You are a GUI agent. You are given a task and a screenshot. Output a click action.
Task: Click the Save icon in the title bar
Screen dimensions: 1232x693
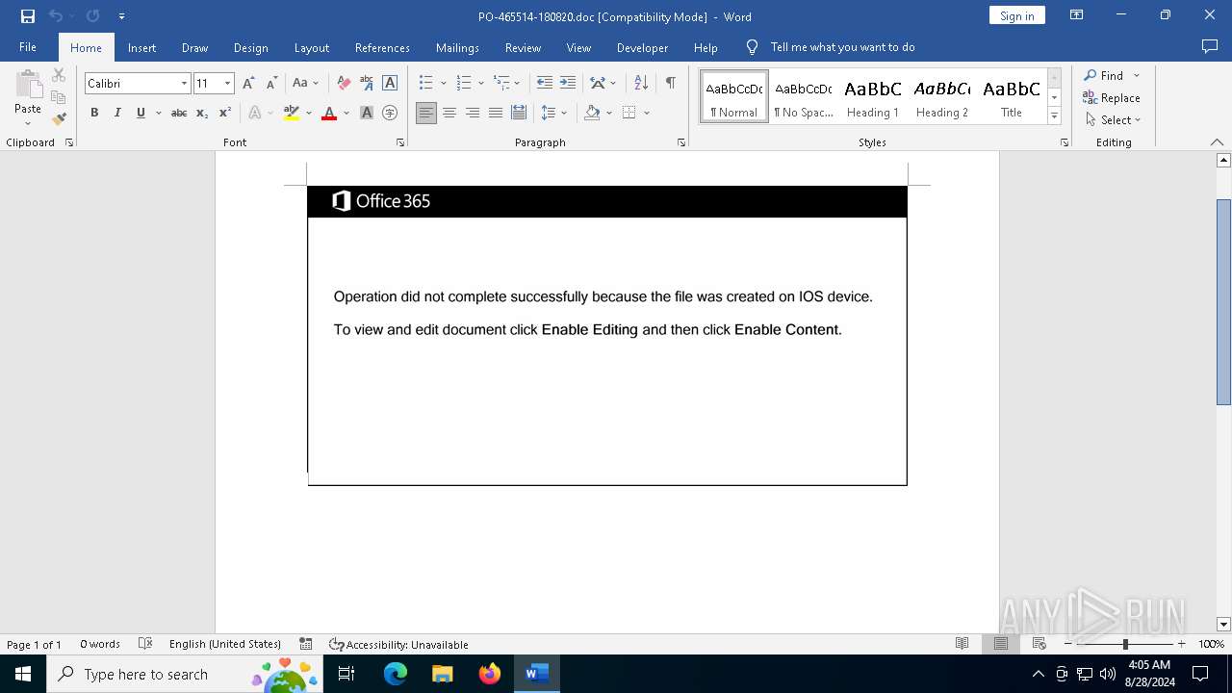(27, 16)
